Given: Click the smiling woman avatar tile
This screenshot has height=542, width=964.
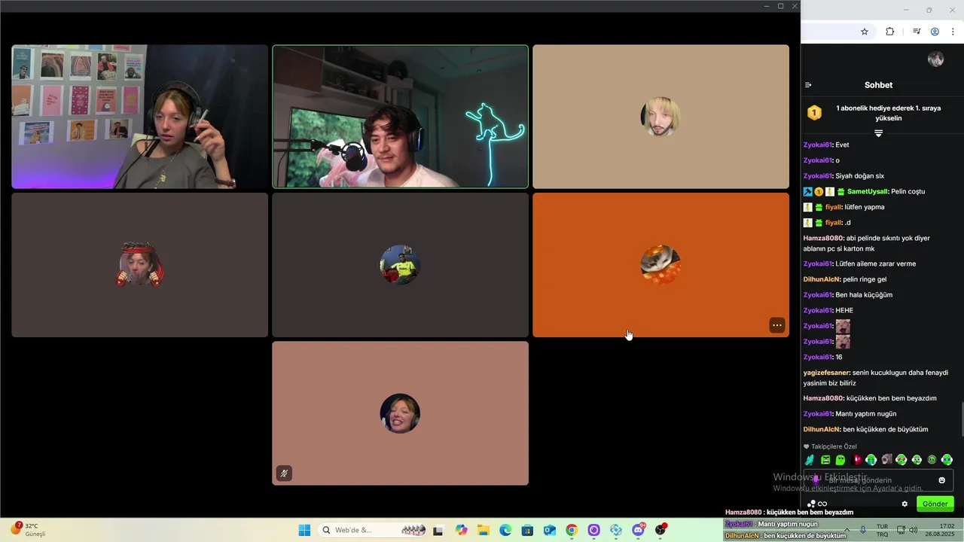Looking at the screenshot, I should click(x=400, y=413).
